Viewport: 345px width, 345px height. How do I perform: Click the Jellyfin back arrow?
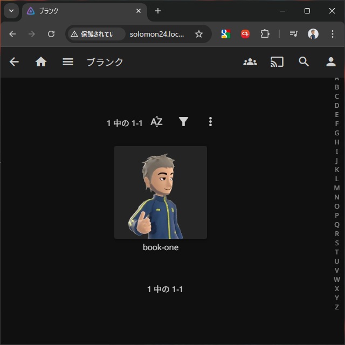(x=15, y=62)
